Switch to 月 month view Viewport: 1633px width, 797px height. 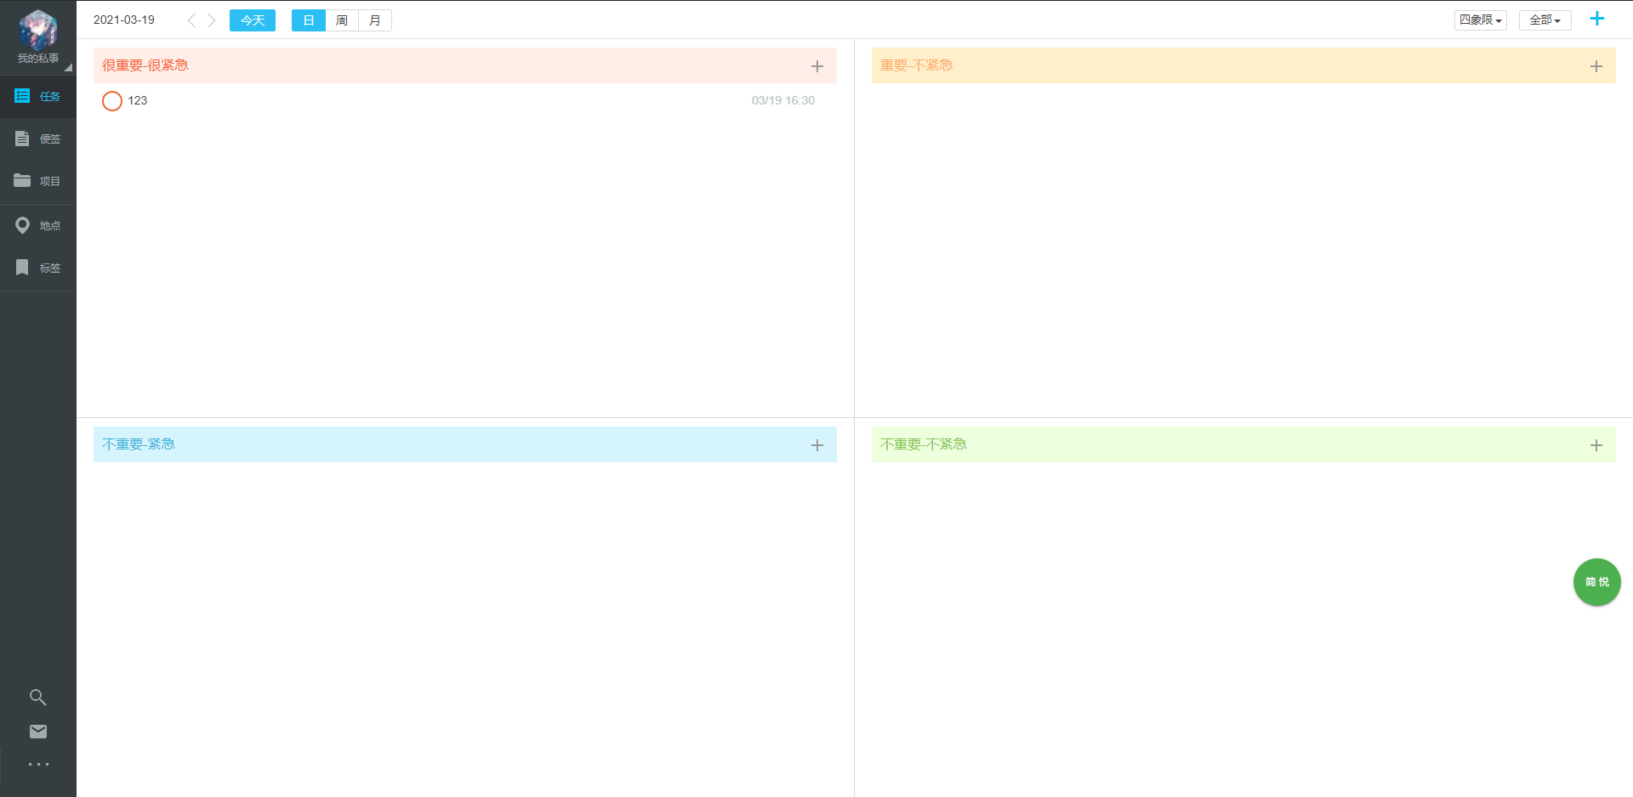pos(375,20)
